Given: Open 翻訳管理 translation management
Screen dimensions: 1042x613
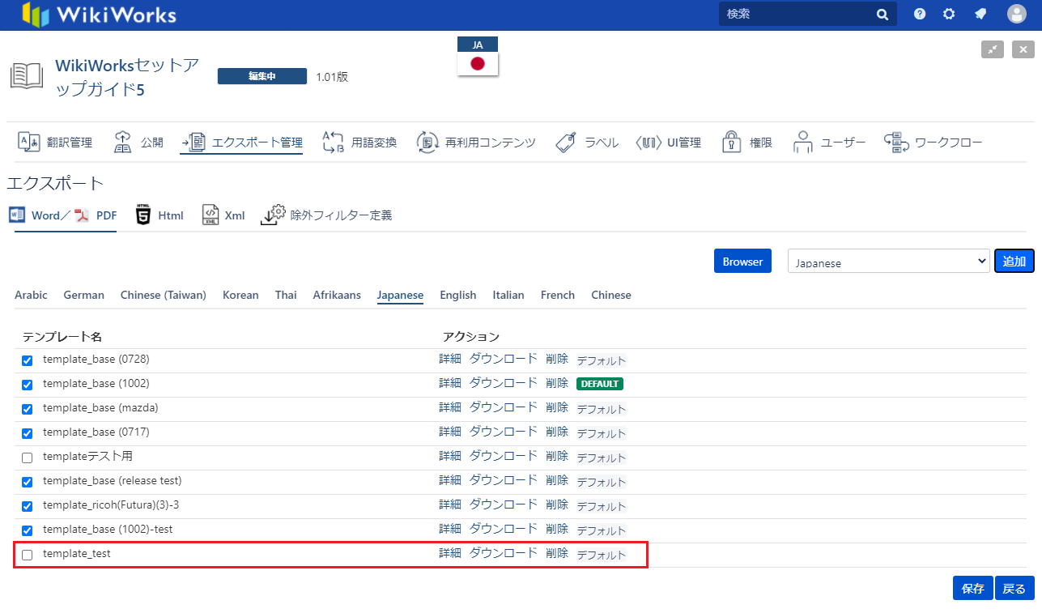Looking at the screenshot, I should click(55, 143).
